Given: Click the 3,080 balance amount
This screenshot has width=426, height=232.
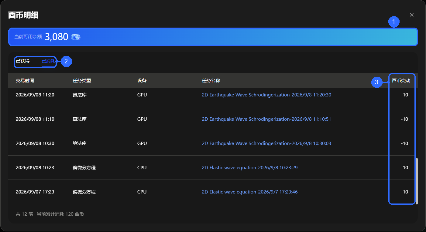Looking at the screenshot, I should 57,37.
